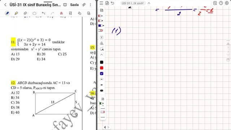Select answer option D) 29 of question 11
Screen dimensions: 231x130
15,59
